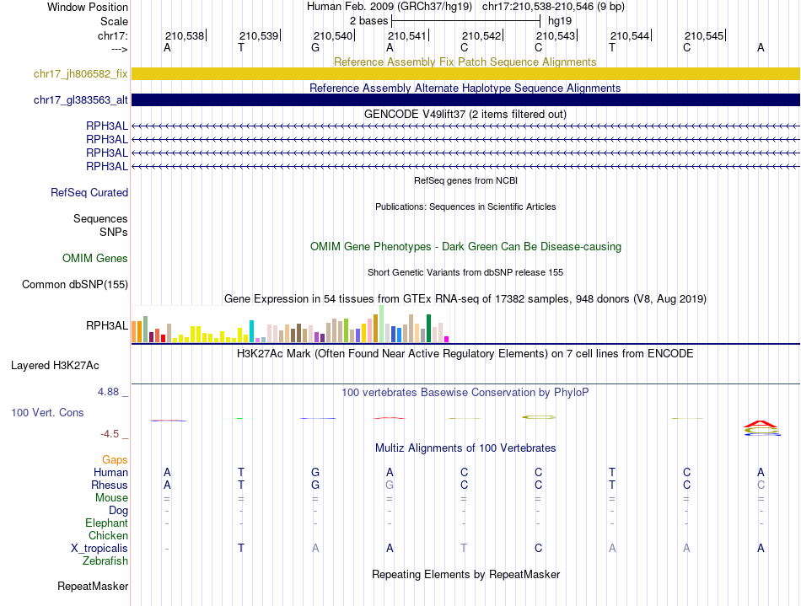Select the Zebrafish alignment row label
Screen dimensions: 801x606
point(105,560)
